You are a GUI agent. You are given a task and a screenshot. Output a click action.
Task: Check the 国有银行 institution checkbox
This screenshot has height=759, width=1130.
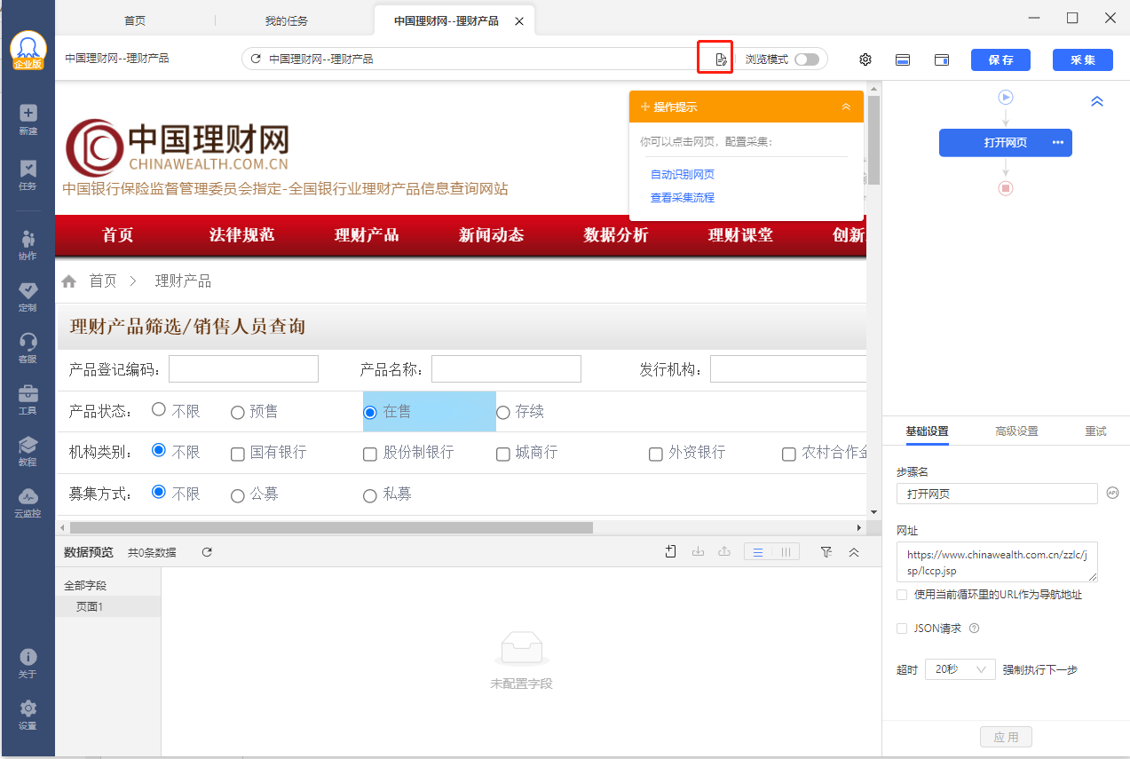[237, 454]
